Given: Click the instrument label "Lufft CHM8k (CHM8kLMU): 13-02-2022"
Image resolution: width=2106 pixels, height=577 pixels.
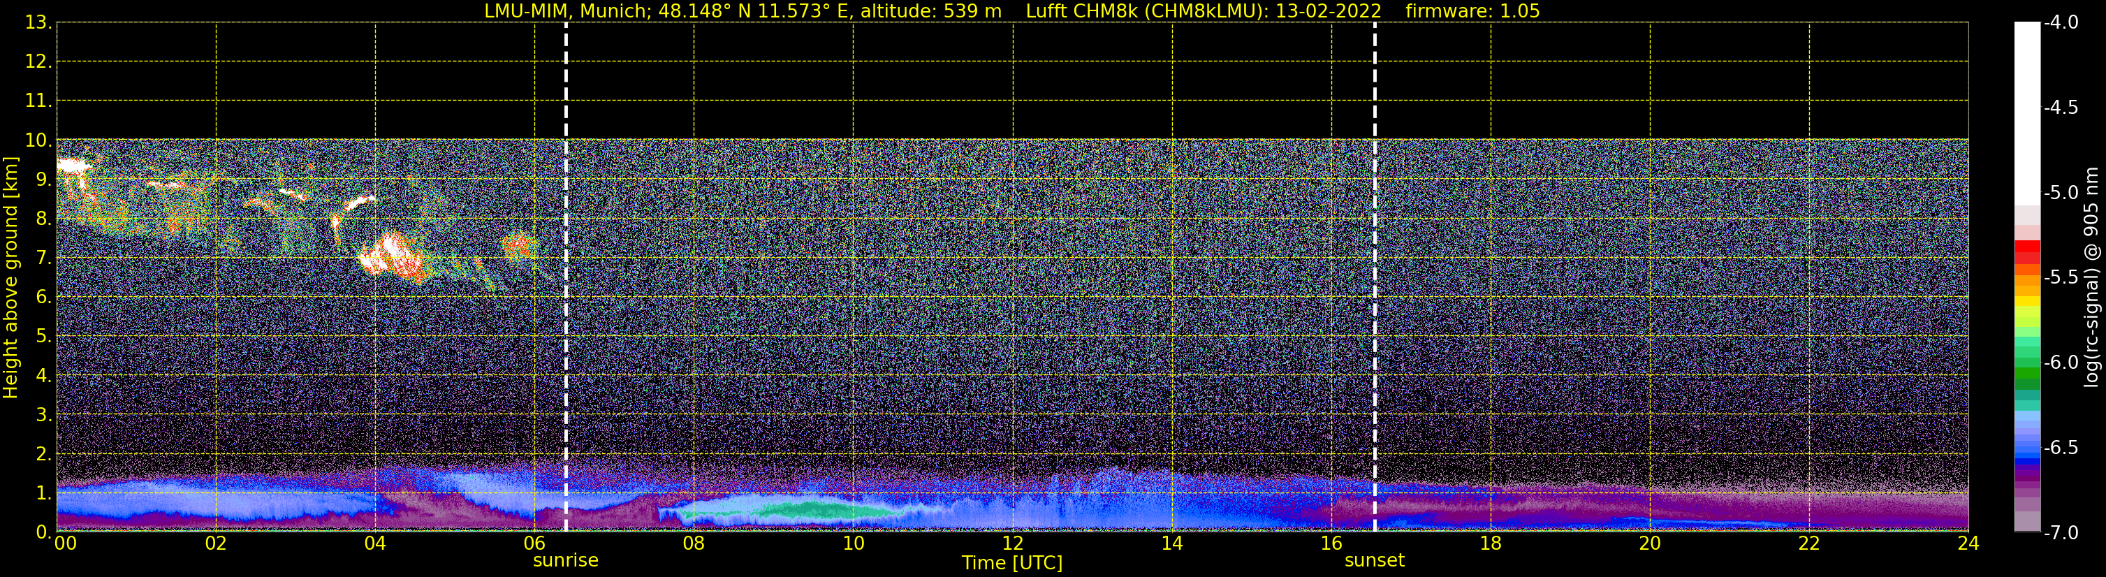Looking at the screenshot, I should (1204, 10).
